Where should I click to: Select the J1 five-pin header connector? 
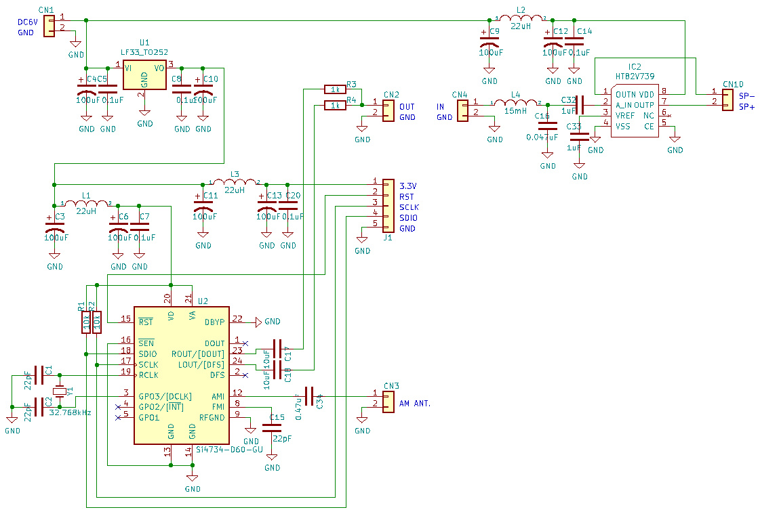388,206
